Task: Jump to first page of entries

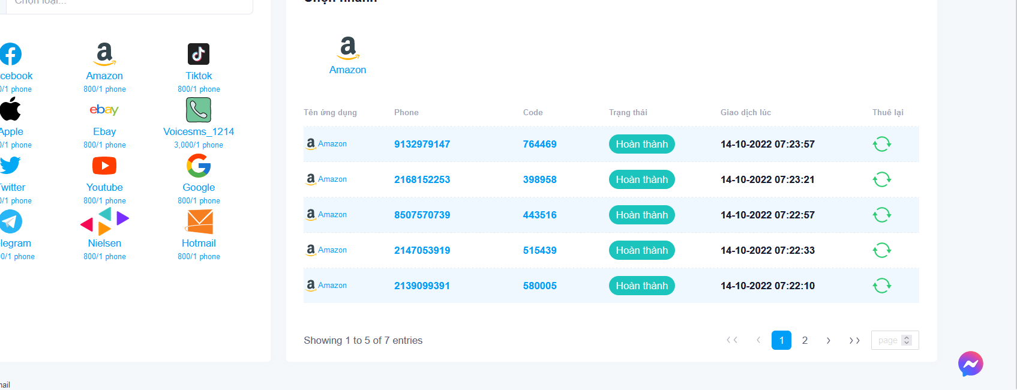Action: pos(732,340)
